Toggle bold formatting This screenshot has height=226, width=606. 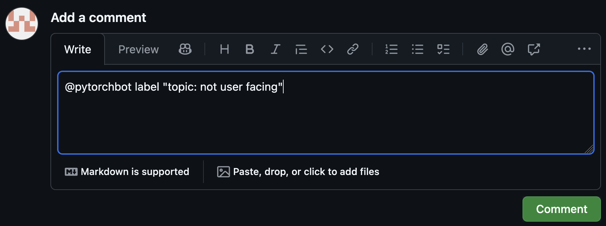(x=250, y=49)
